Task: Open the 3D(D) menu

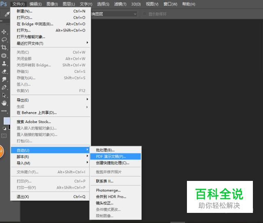Action: click(x=136, y=4)
